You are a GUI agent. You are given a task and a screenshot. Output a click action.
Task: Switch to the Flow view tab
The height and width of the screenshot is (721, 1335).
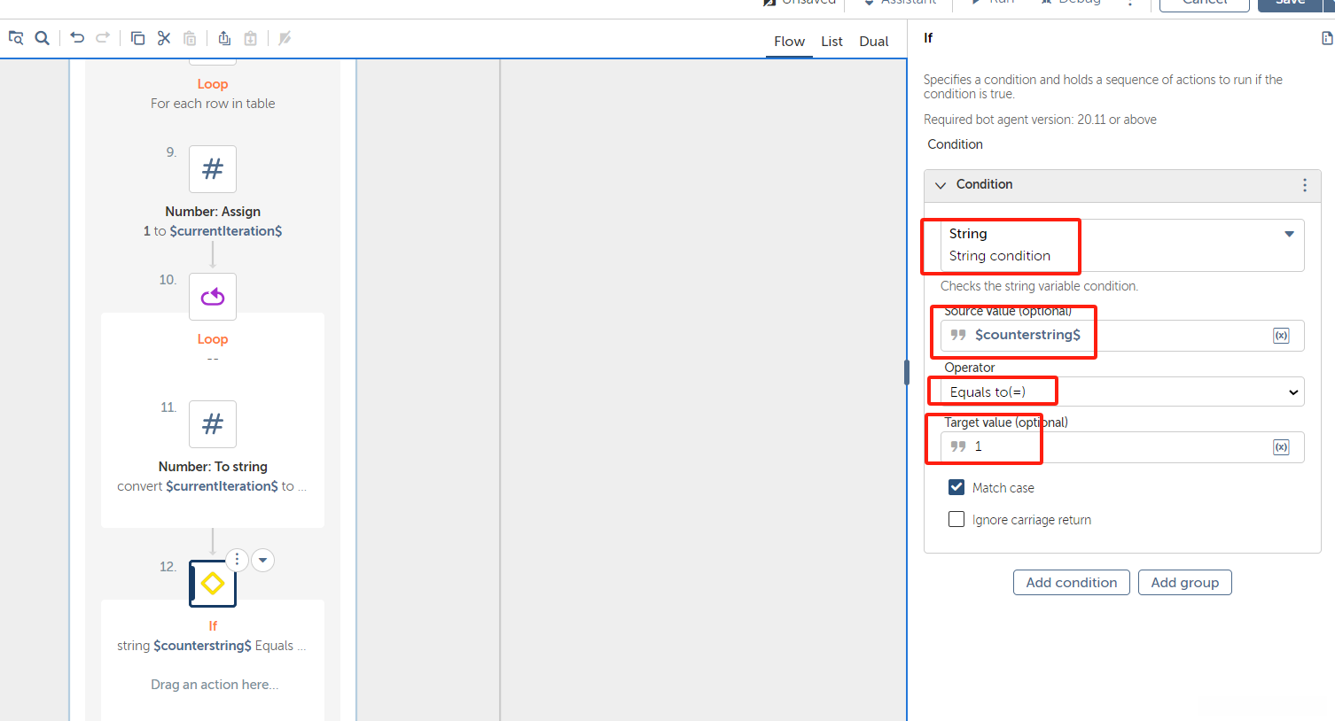tap(789, 42)
